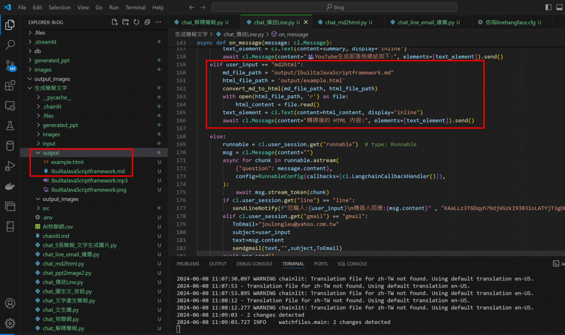Open the Help menu
The width and height of the screenshot is (565, 335).
(158, 7)
